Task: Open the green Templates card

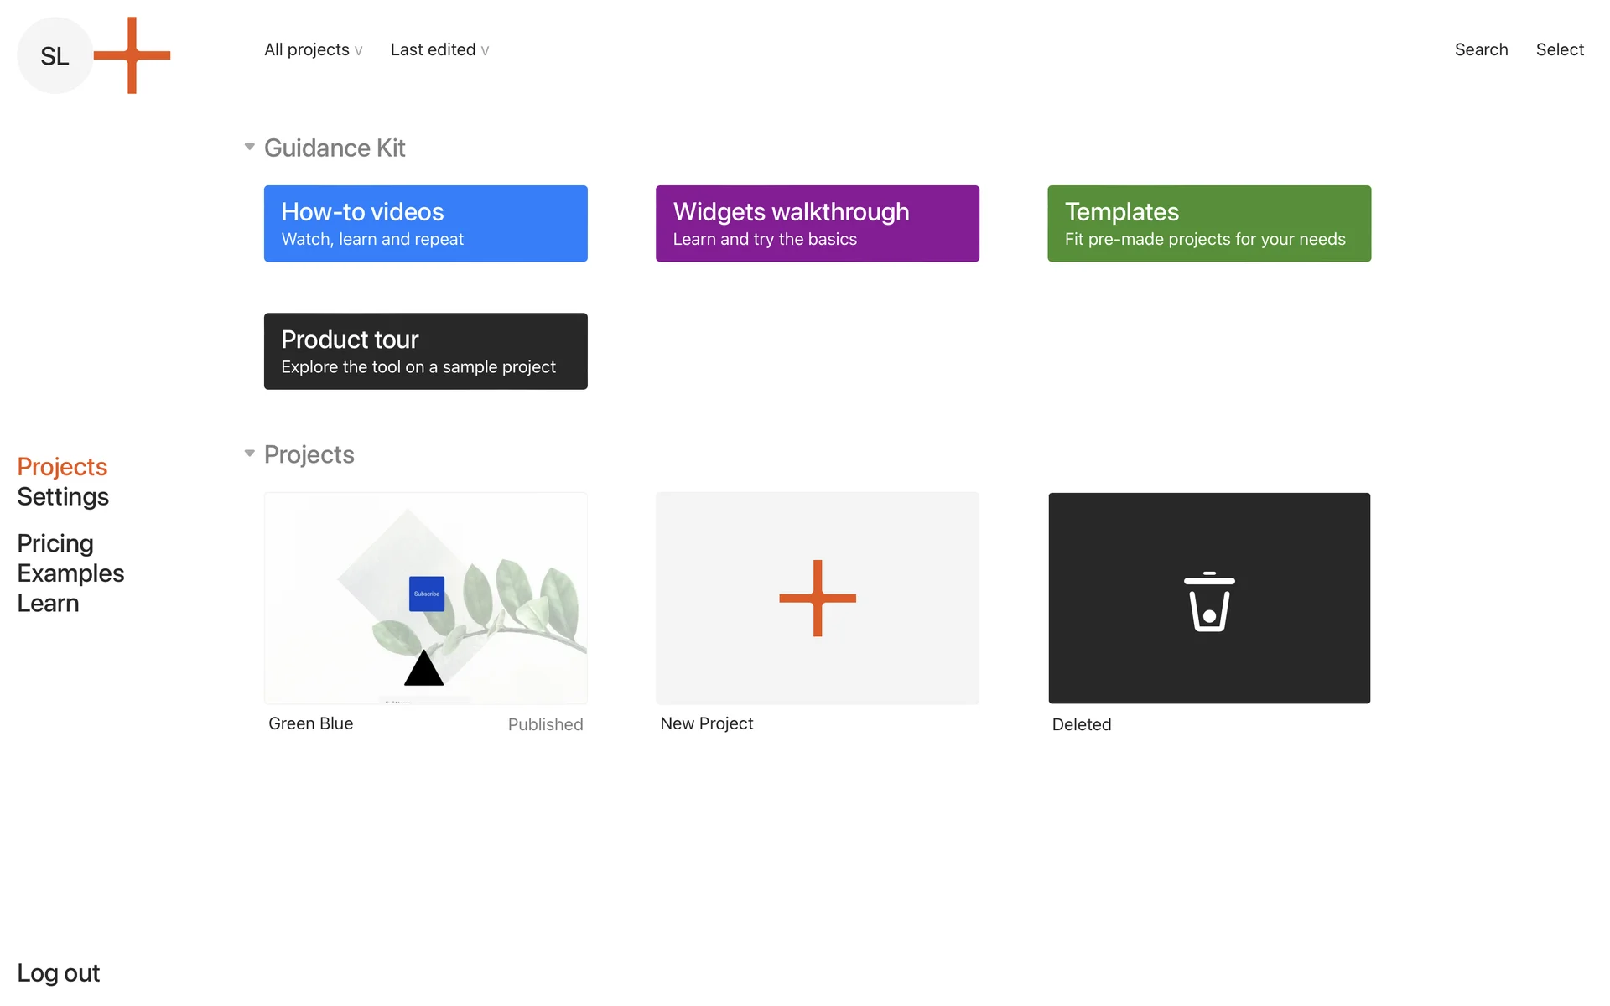Action: (x=1208, y=223)
